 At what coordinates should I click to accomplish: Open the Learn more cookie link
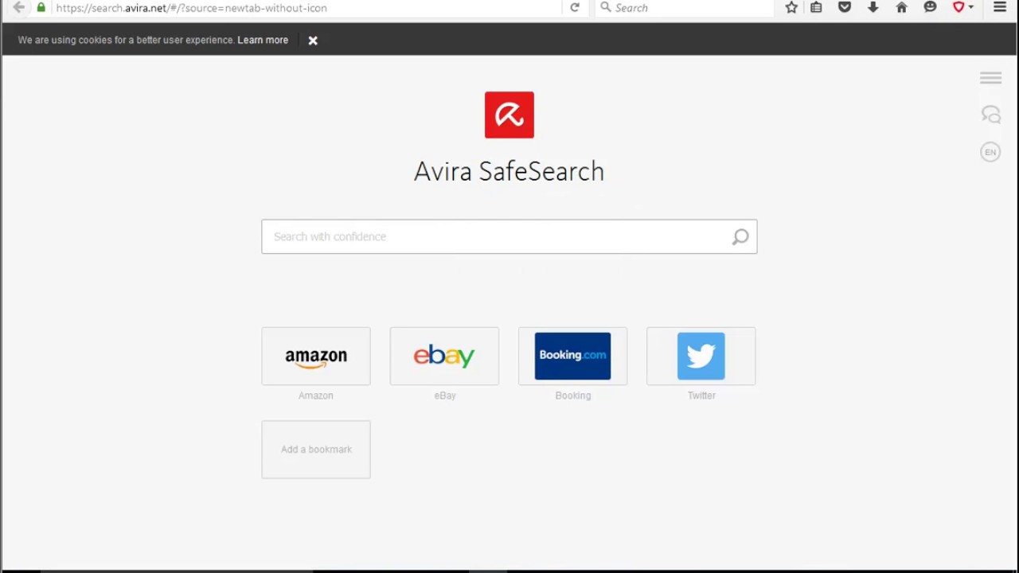(x=263, y=40)
